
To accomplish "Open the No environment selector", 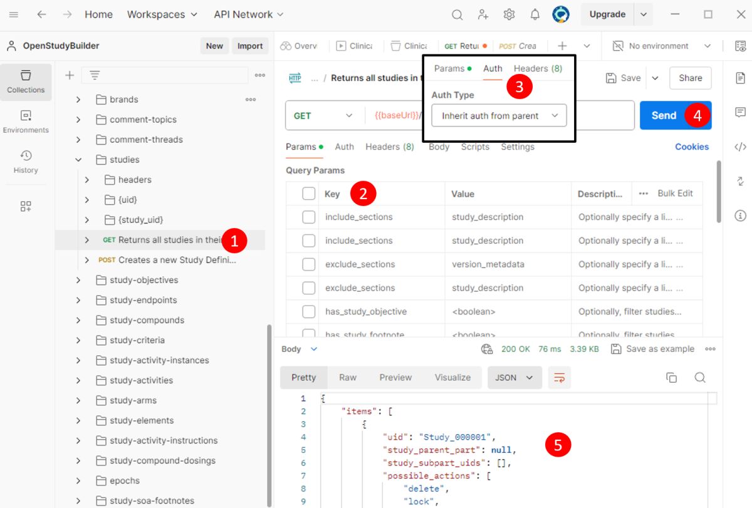I will [x=661, y=46].
